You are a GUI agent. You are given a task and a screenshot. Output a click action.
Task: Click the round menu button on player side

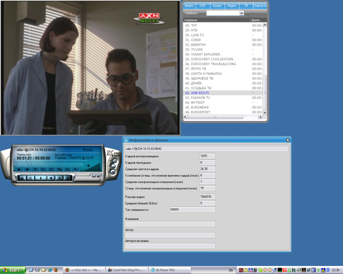click(115, 161)
